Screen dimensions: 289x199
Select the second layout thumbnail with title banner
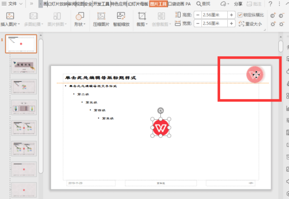pos(24,66)
